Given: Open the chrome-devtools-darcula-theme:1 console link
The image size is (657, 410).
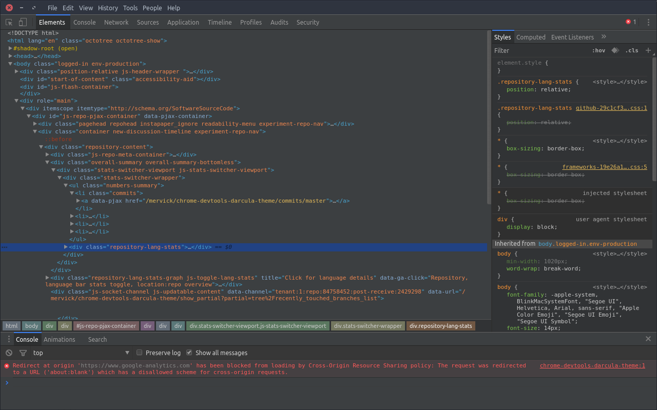Looking at the screenshot, I should pyautogui.click(x=592, y=365).
